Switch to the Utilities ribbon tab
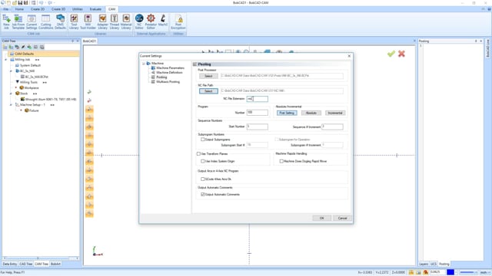The width and height of the screenshot is (492, 276). [77, 9]
